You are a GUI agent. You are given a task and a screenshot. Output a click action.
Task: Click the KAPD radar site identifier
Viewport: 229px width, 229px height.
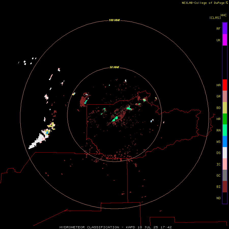pos(131,227)
